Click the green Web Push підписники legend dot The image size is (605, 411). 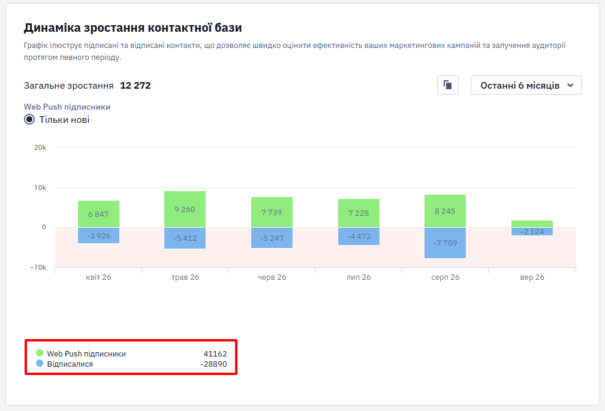coord(40,353)
